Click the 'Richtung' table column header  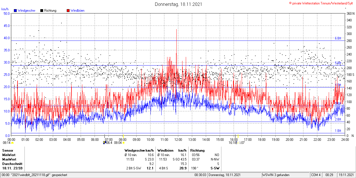(x=197, y=151)
